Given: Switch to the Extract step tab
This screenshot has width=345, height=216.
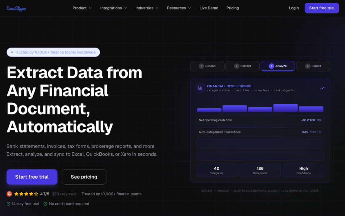Looking at the screenshot, I should click(243, 66).
